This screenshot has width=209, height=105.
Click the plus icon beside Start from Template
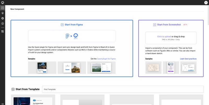click(13, 89)
